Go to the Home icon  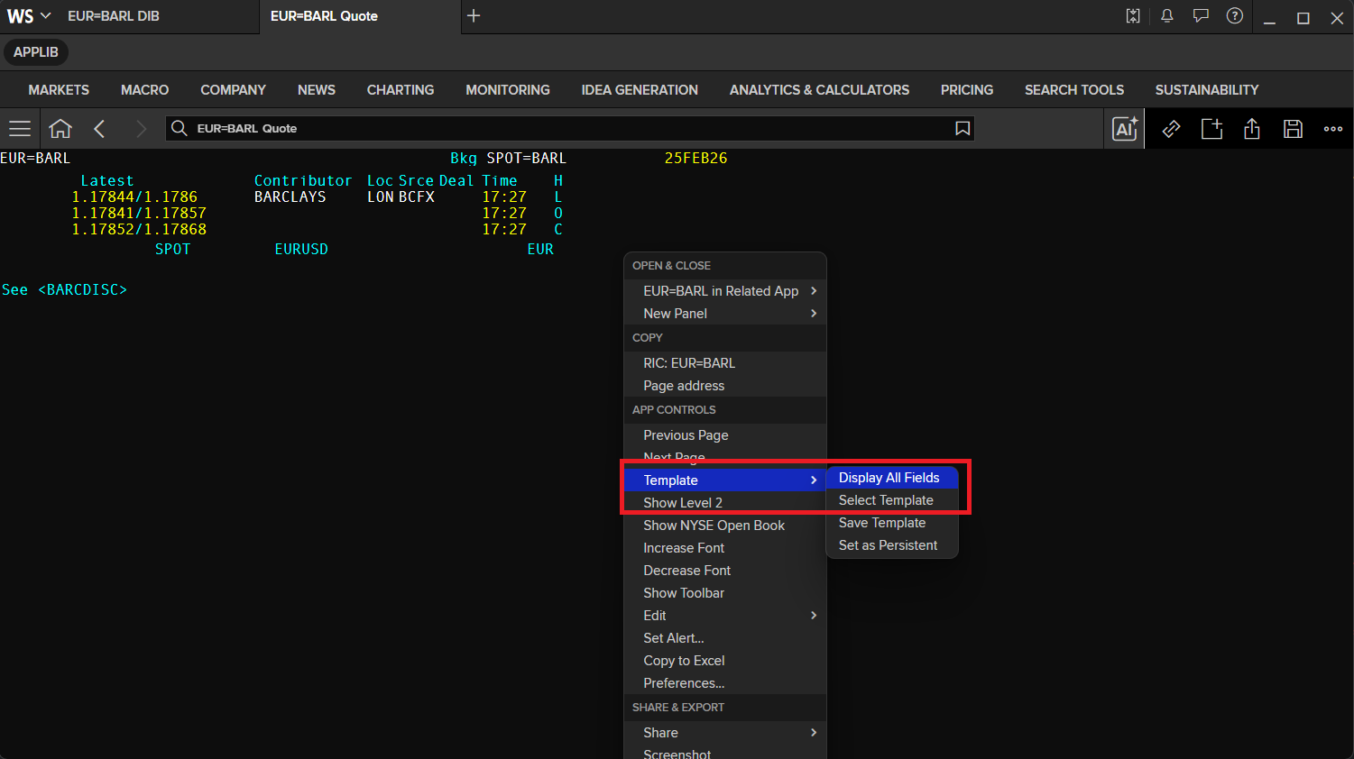(x=60, y=129)
